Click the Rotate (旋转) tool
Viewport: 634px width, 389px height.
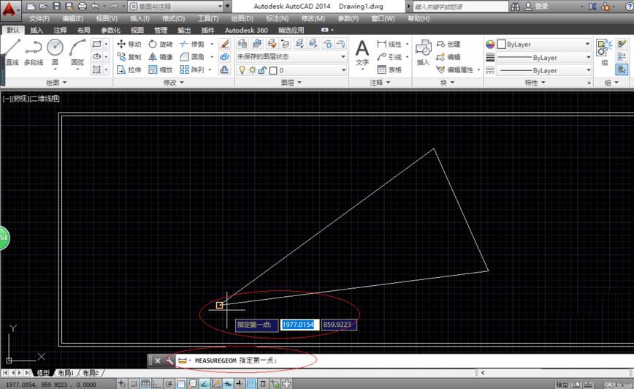tap(161, 44)
